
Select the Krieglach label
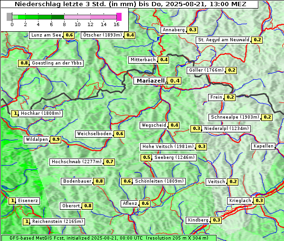coord(240,201)
